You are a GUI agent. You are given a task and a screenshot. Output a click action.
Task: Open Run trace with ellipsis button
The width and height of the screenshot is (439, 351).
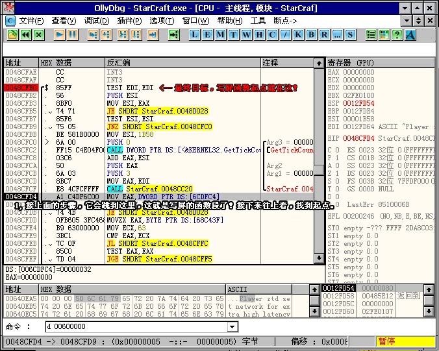pos(337,35)
